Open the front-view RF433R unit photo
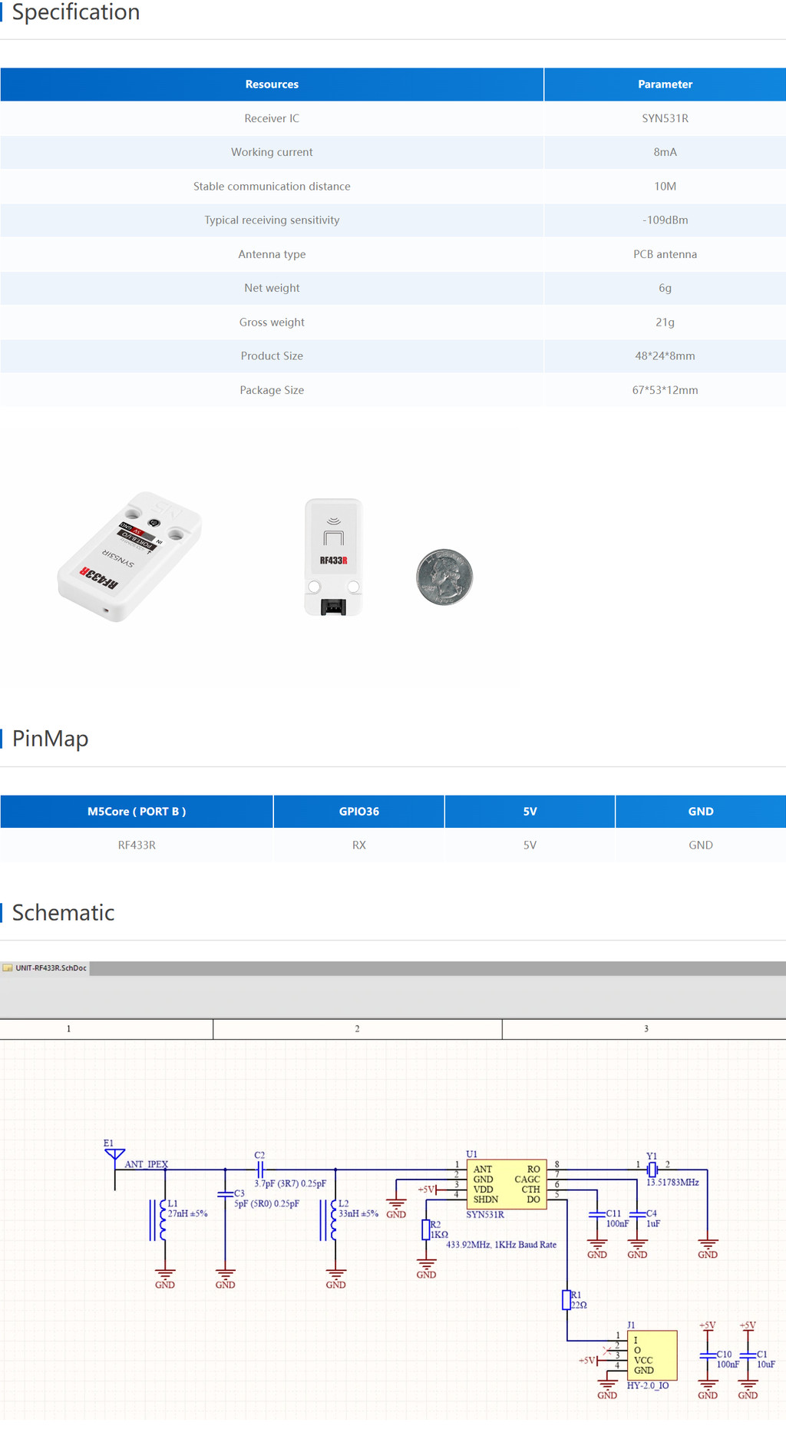The image size is (786, 1429). pos(333,557)
